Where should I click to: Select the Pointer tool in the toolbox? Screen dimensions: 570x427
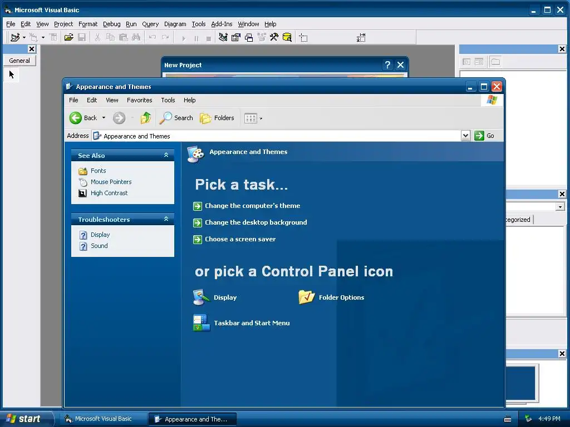click(12, 75)
